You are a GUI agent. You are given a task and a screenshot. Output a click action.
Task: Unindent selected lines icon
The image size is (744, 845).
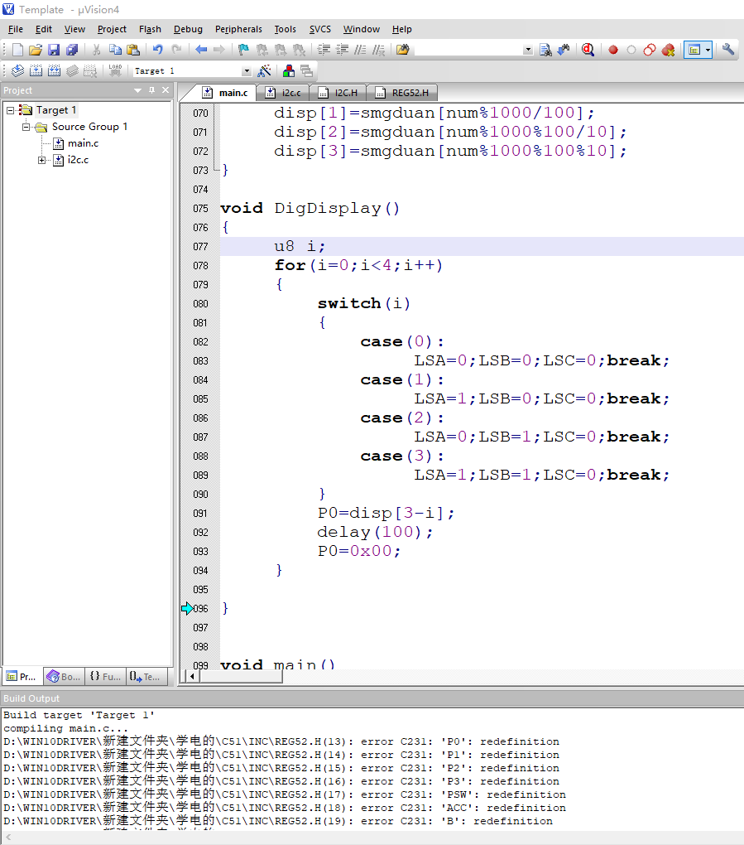[x=343, y=50]
